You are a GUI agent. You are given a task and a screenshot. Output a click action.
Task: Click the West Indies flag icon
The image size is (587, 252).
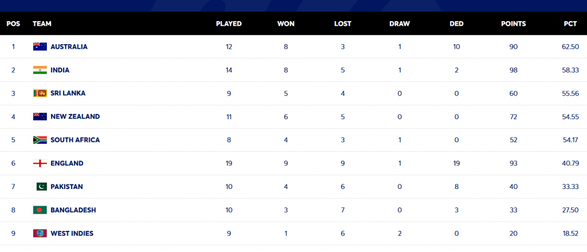tap(40, 233)
